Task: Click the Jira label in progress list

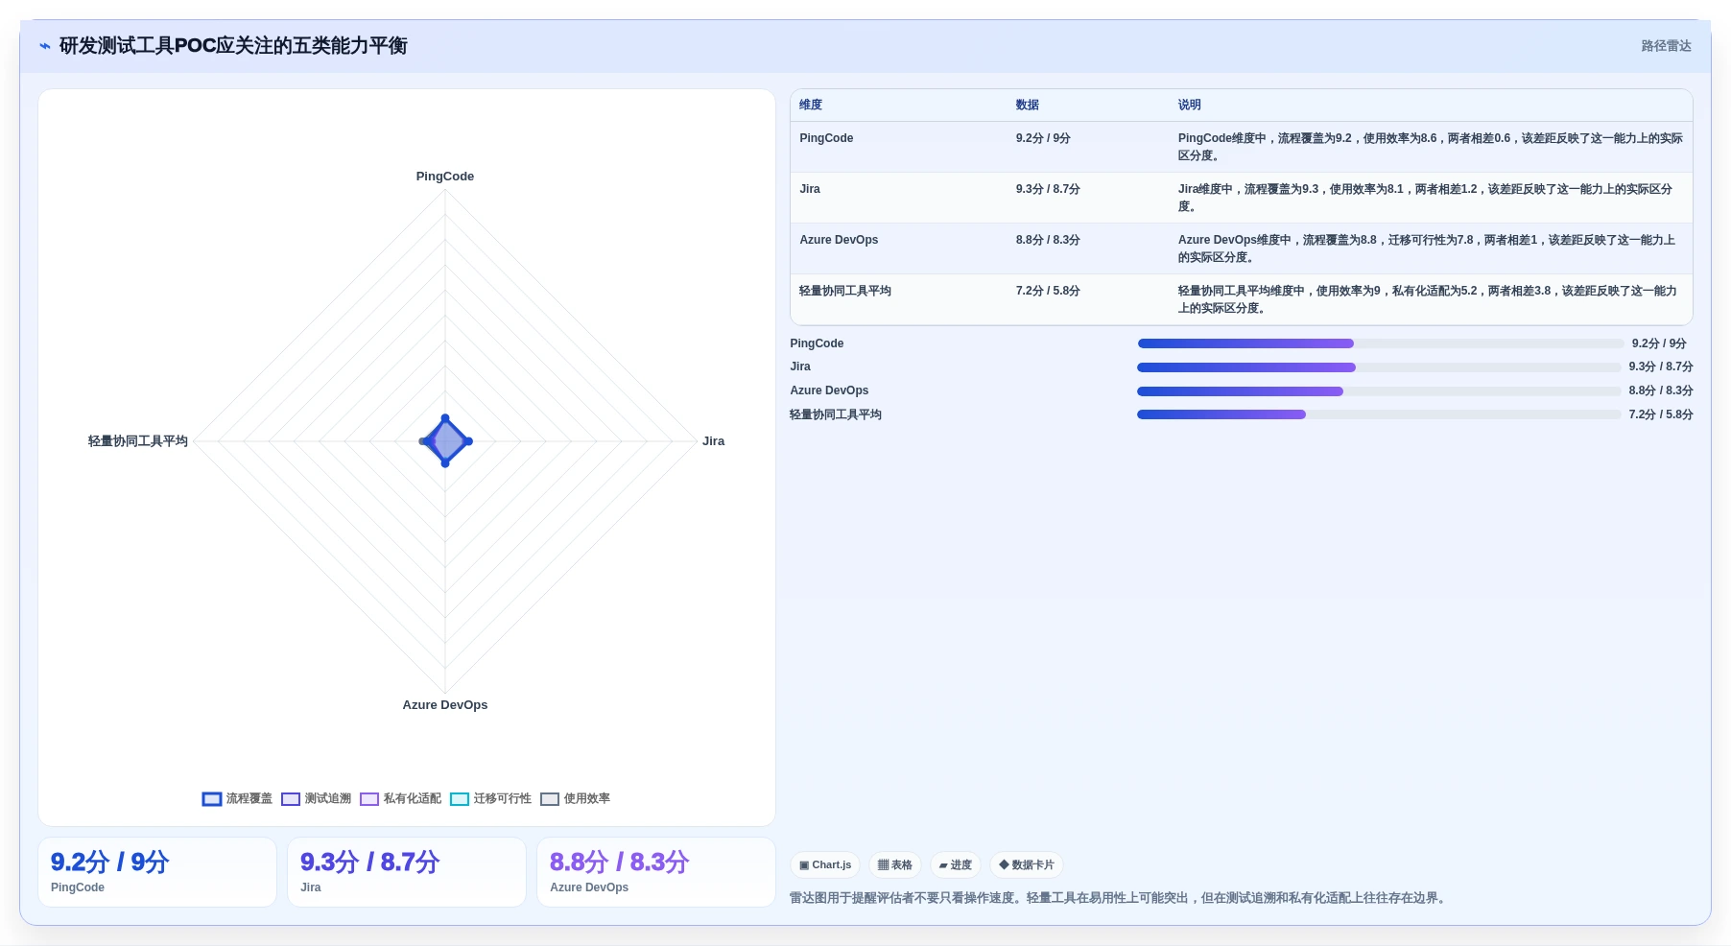Action: click(x=800, y=367)
